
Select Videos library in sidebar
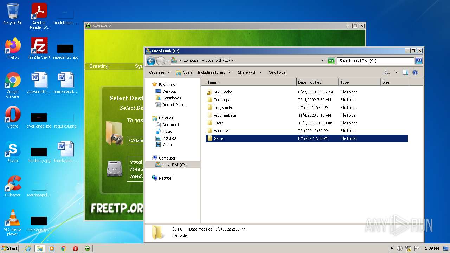[168, 145]
